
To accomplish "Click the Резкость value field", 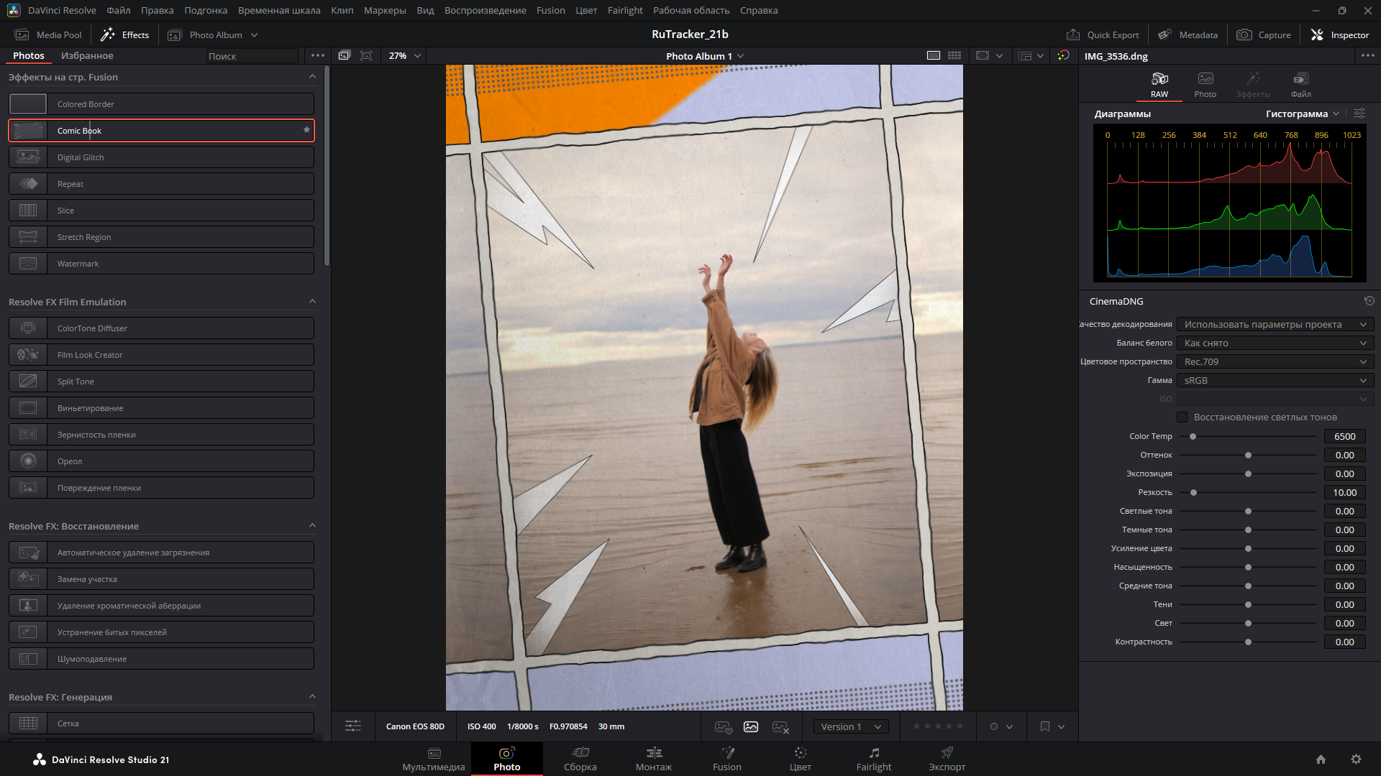I will coord(1344,492).
